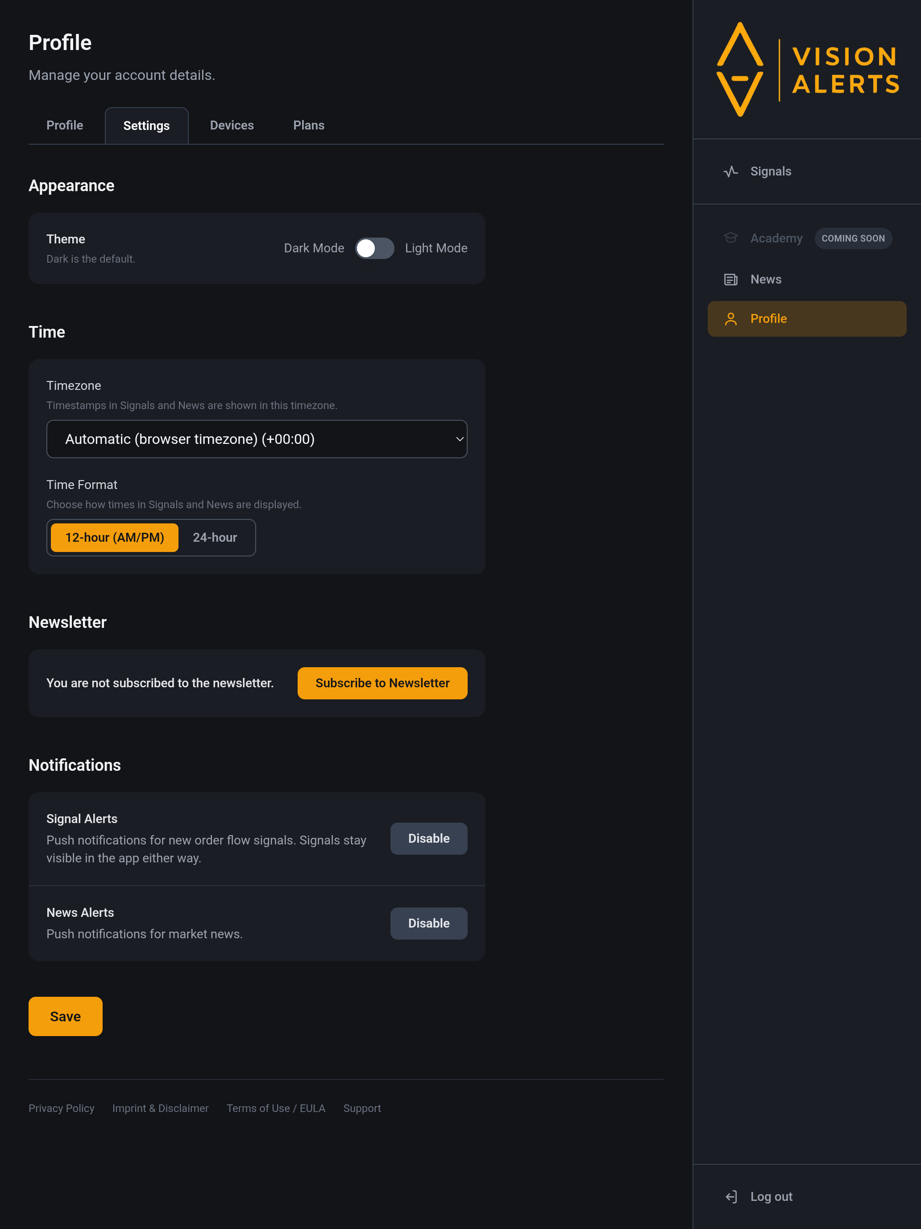Viewport: 921px width, 1229px height.
Task: Click the Signals pulse icon in sidebar
Action: pos(730,171)
